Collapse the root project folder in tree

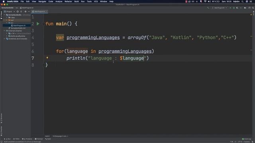click(x=4, y=15)
